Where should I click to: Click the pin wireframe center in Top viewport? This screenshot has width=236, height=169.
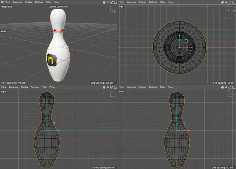179,47
